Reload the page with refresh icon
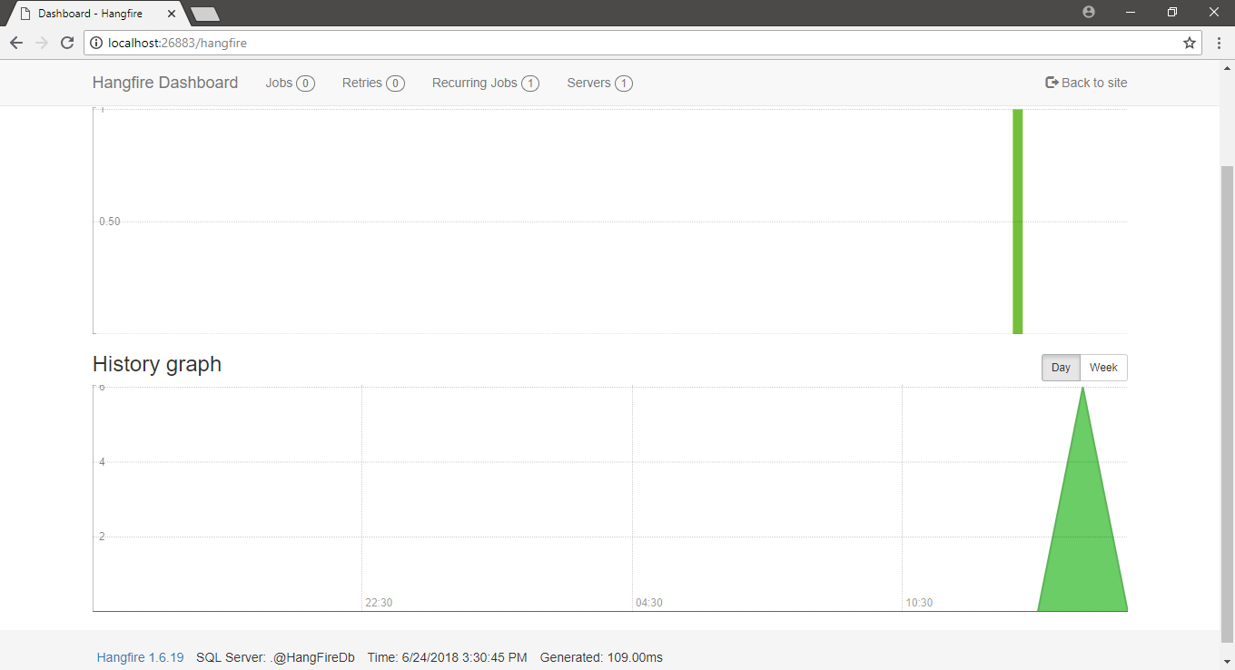 click(x=66, y=43)
